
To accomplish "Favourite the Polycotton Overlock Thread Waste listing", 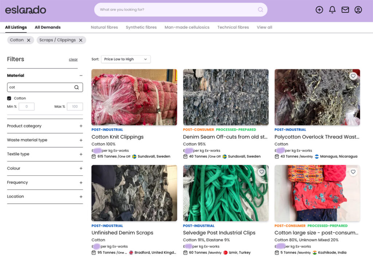I will coord(353,76).
